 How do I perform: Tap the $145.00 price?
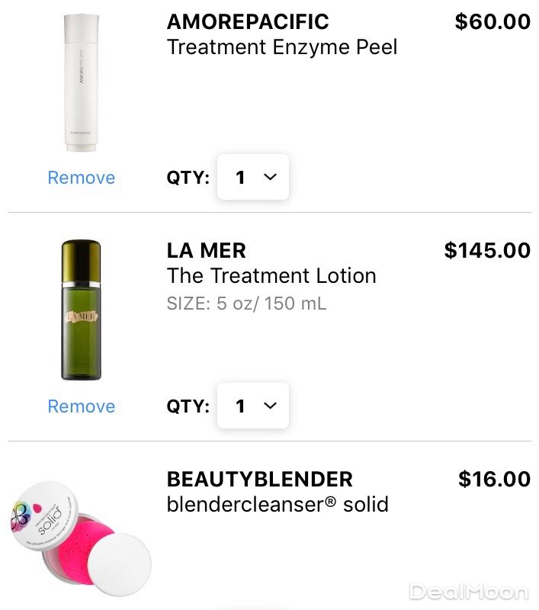click(487, 250)
